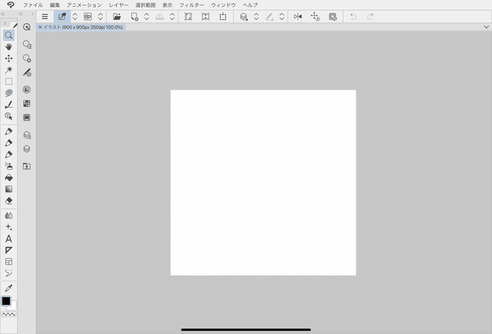Expand the palette dock with right chevron
492x334 pixels.
tap(32, 14)
